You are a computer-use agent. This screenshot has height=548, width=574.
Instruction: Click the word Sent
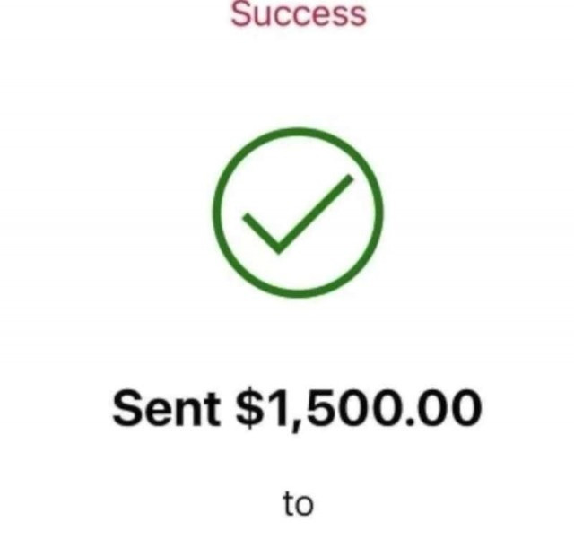click(167, 408)
